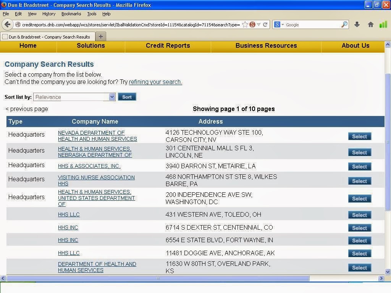Click the Sort button
Viewport: 391px width, 293px height.
pyautogui.click(x=127, y=97)
